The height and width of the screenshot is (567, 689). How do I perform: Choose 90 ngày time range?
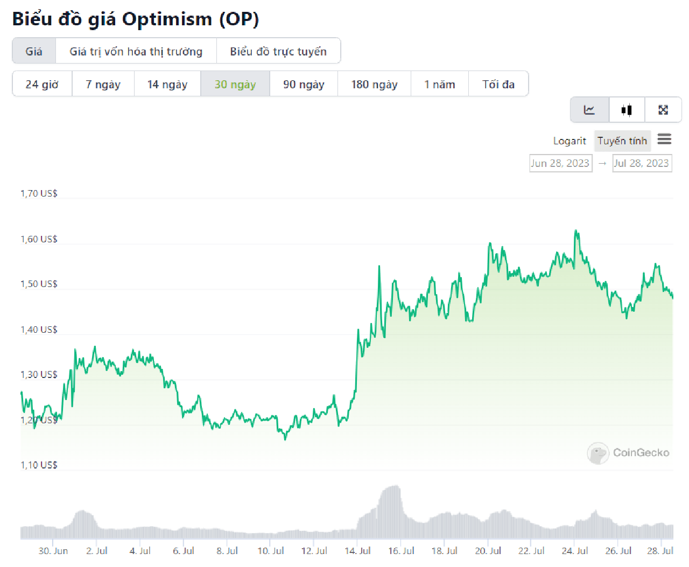coord(304,84)
